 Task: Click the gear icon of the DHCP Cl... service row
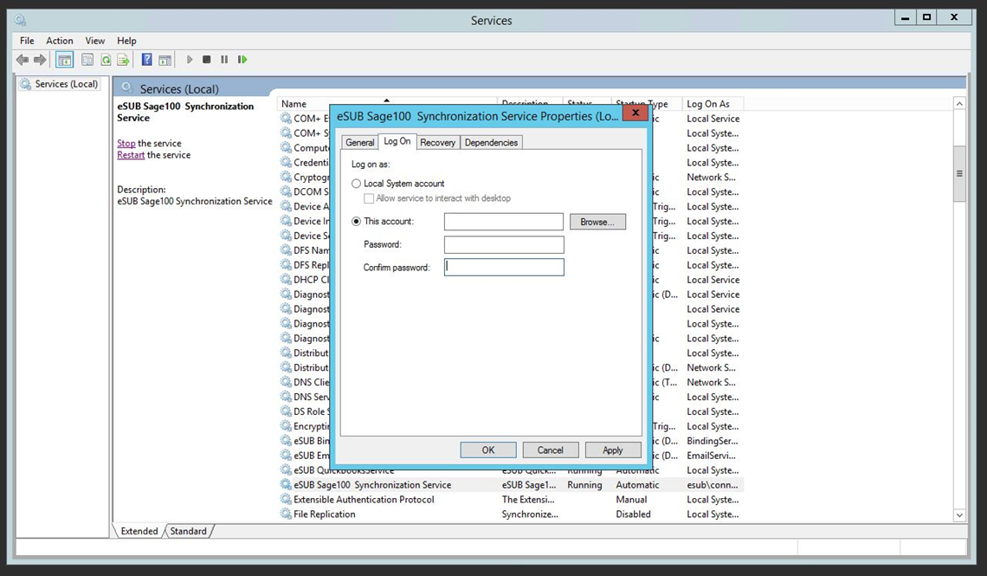286,280
